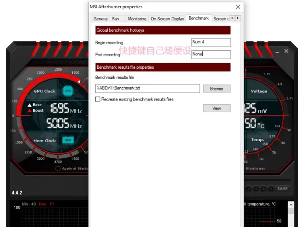Enable Recreate existing benchmark results files
304x227 pixels.
[98, 99]
